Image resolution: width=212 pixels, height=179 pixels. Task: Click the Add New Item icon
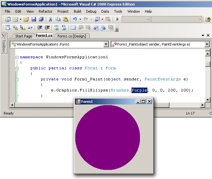(15, 19)
